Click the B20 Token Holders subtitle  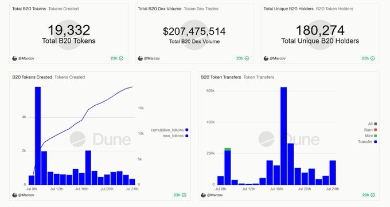coord(334,9)
